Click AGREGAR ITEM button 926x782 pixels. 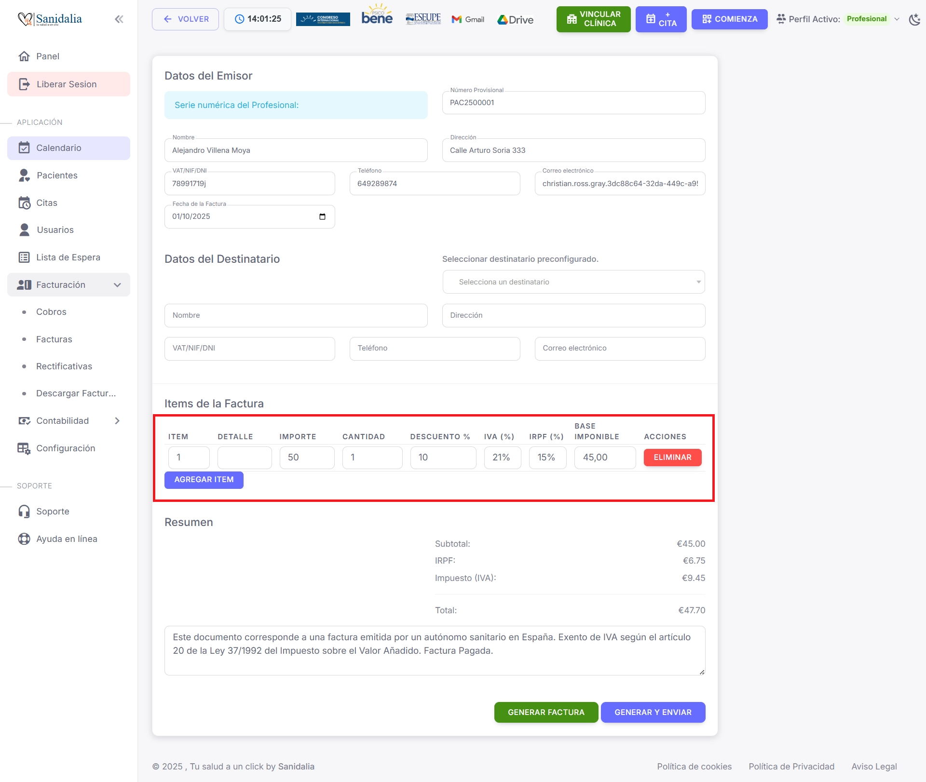point(204,480)
